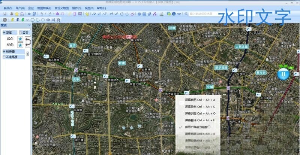Click the save disk icon in toolbar

(x=5, y=14)
